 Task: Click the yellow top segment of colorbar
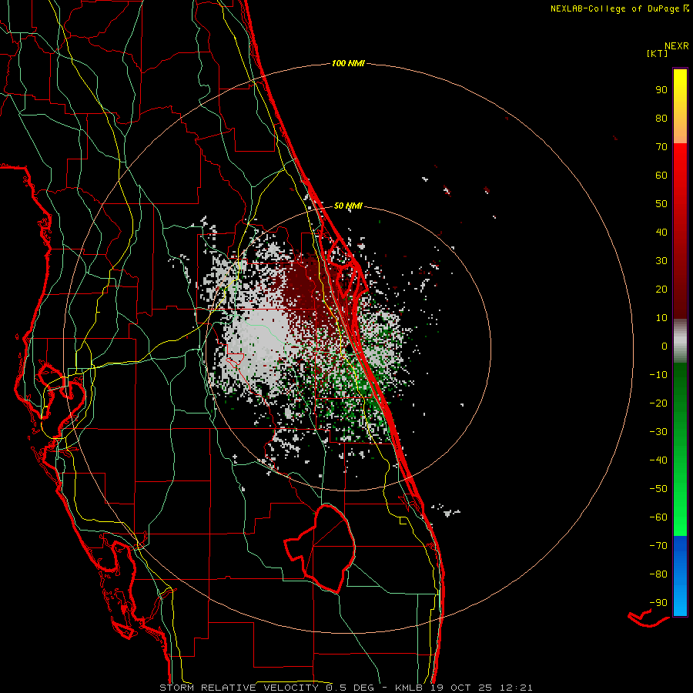pyautogui.click(x=680, y=106)
